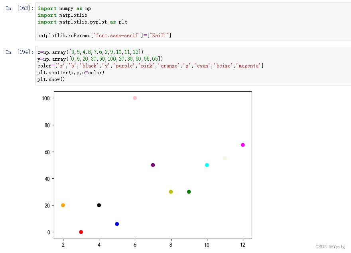
Task: Click the 'import matplotlib' second line
Action: click(62, 15)
